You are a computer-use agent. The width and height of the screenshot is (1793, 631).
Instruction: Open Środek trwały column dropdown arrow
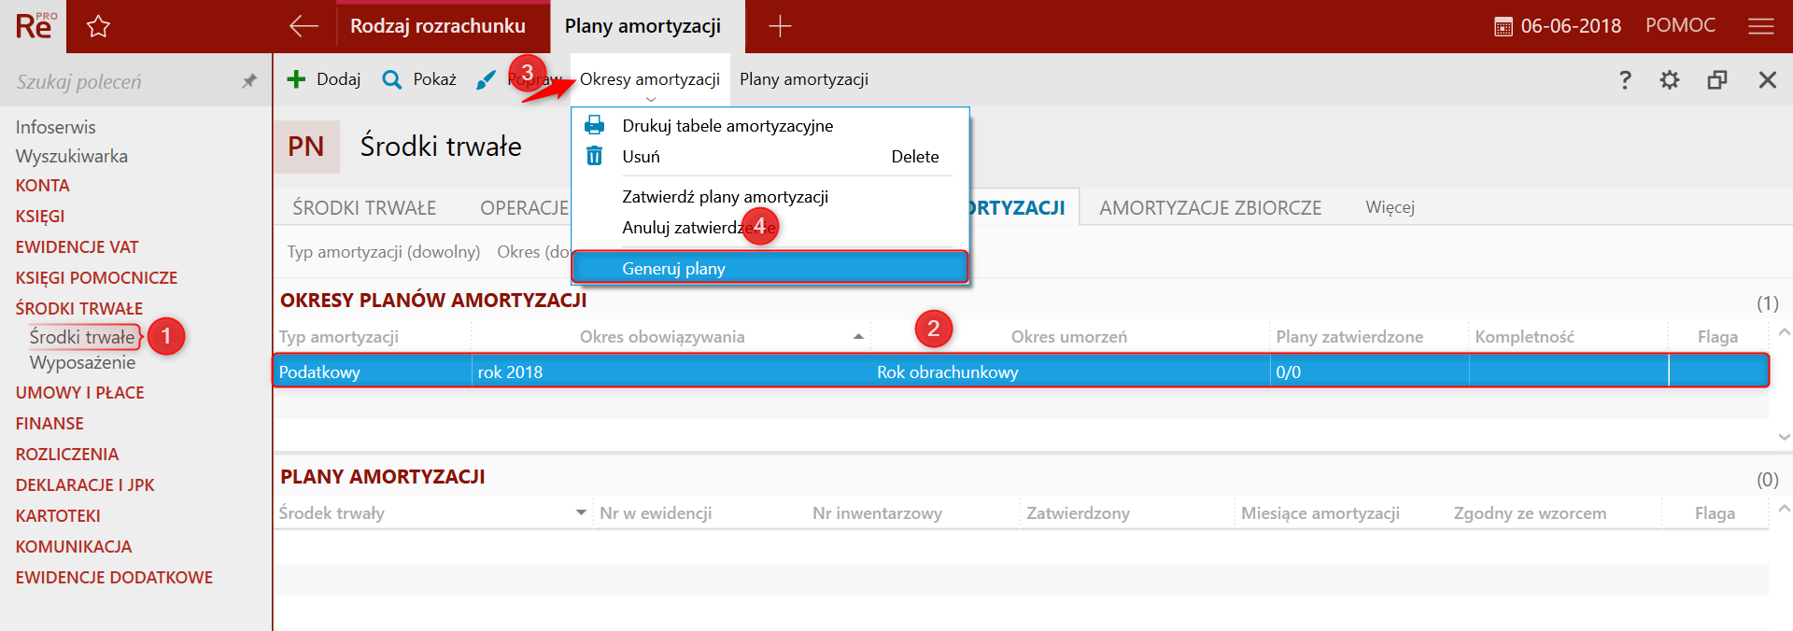click(581, 512)
